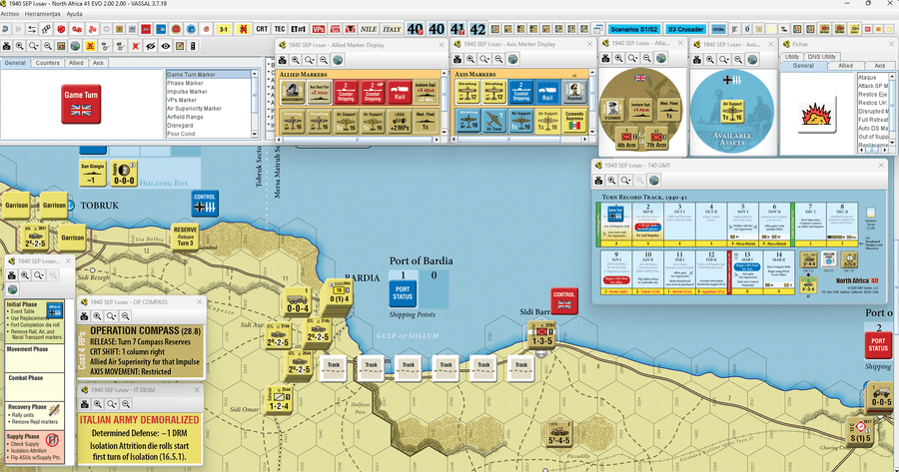This screenshot has height=472, width=899.
Task: Switch to the Allied tab in left palette
Action: [76, 63]
